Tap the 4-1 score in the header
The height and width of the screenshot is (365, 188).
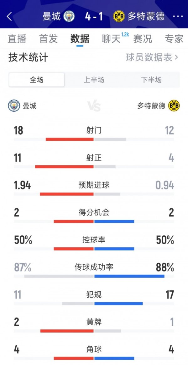pyautogui.click(x=94, y=17)
